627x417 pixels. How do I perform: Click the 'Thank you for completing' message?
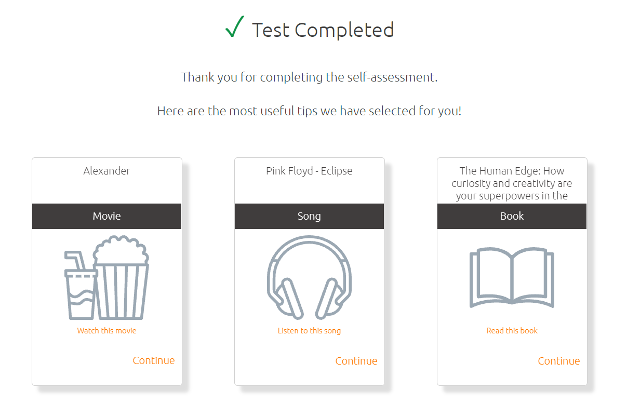[309, 78]
